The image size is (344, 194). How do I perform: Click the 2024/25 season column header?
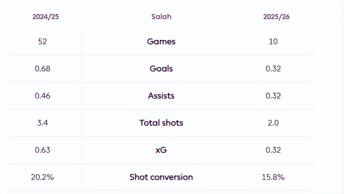[x=46, y=17]
